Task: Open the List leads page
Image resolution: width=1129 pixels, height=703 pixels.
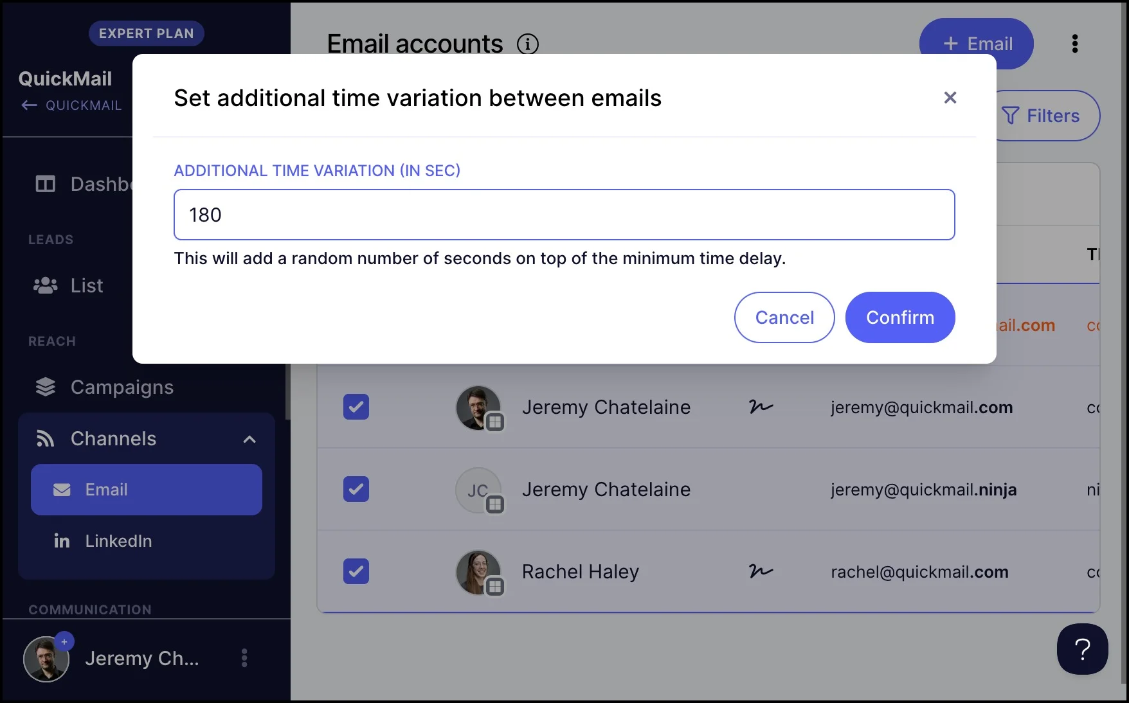Action: [69, 286]
